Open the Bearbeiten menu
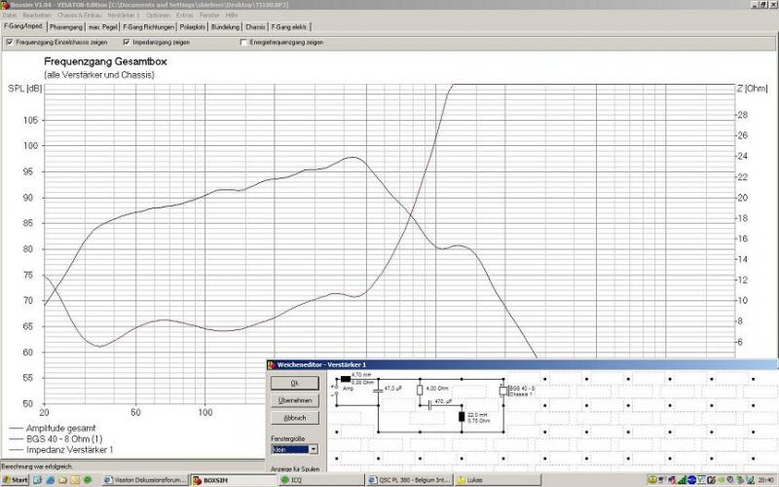This screenshot has width=779, height=487. point(37,16)
